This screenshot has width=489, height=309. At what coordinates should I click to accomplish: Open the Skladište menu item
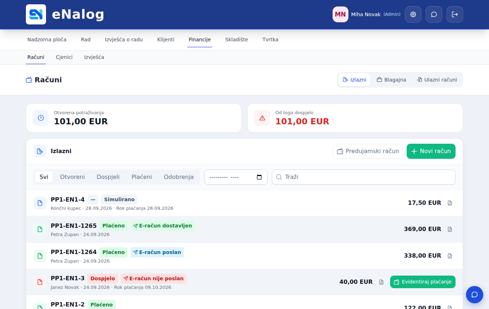(237, 40)
